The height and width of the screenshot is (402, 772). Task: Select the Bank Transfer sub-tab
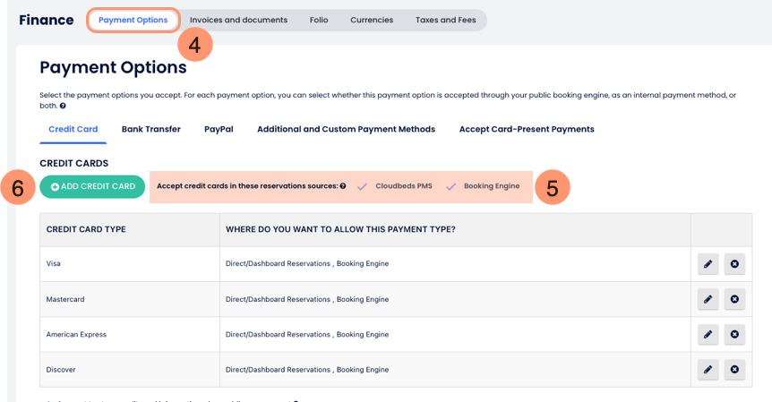pos(150,129)
